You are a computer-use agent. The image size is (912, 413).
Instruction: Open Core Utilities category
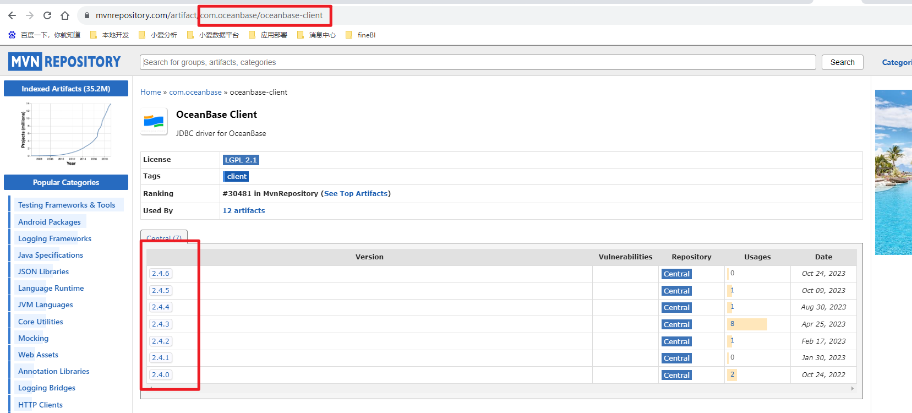(41, 322)
